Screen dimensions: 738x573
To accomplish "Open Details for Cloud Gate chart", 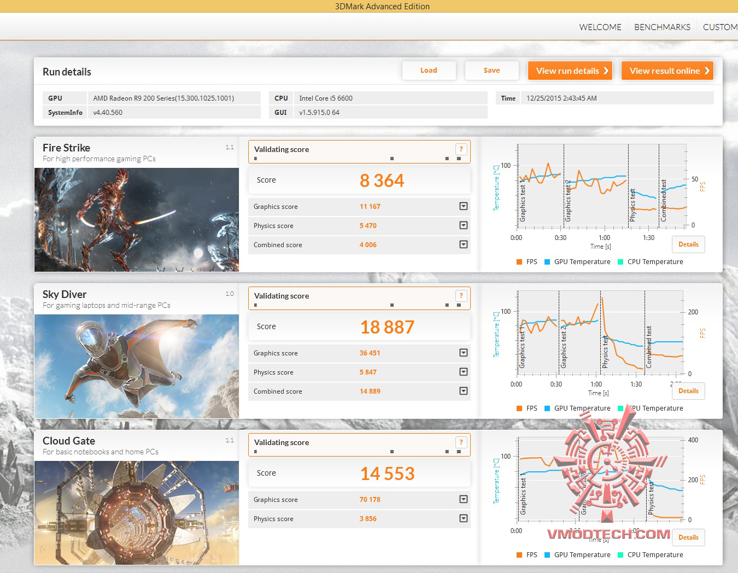I will (688, 537).
